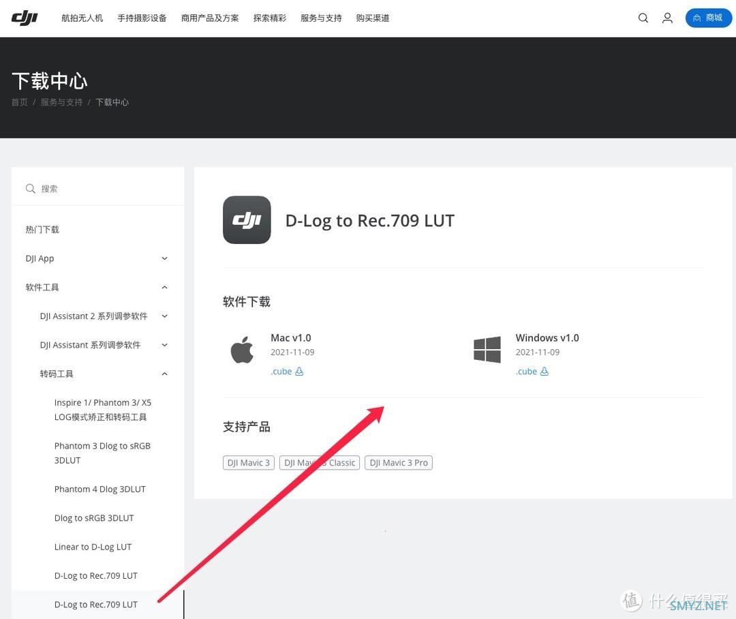
Task: Expand the DJI App section chevron
Action: 164,258
